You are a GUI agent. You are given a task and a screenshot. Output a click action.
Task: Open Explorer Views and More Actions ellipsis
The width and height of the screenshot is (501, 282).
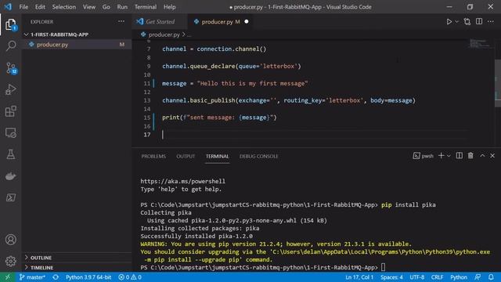pos(121,21)
